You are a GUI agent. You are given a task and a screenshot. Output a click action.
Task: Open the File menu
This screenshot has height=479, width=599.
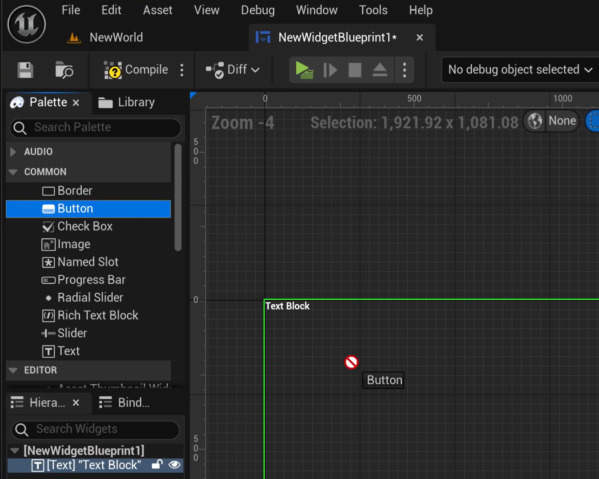coord(71,10)
